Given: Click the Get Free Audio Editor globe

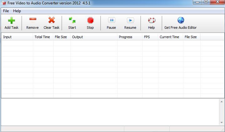Looking at the screenshot, I should click(181, 20).
